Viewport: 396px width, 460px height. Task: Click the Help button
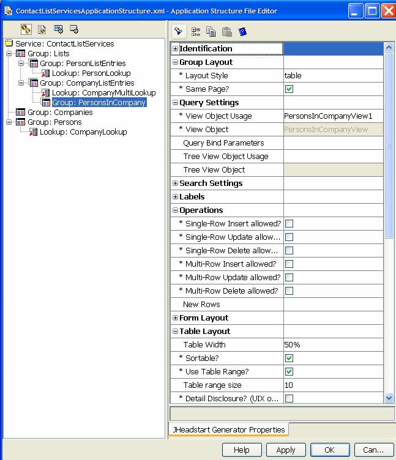pyautogui.click(x=242, y=450)
